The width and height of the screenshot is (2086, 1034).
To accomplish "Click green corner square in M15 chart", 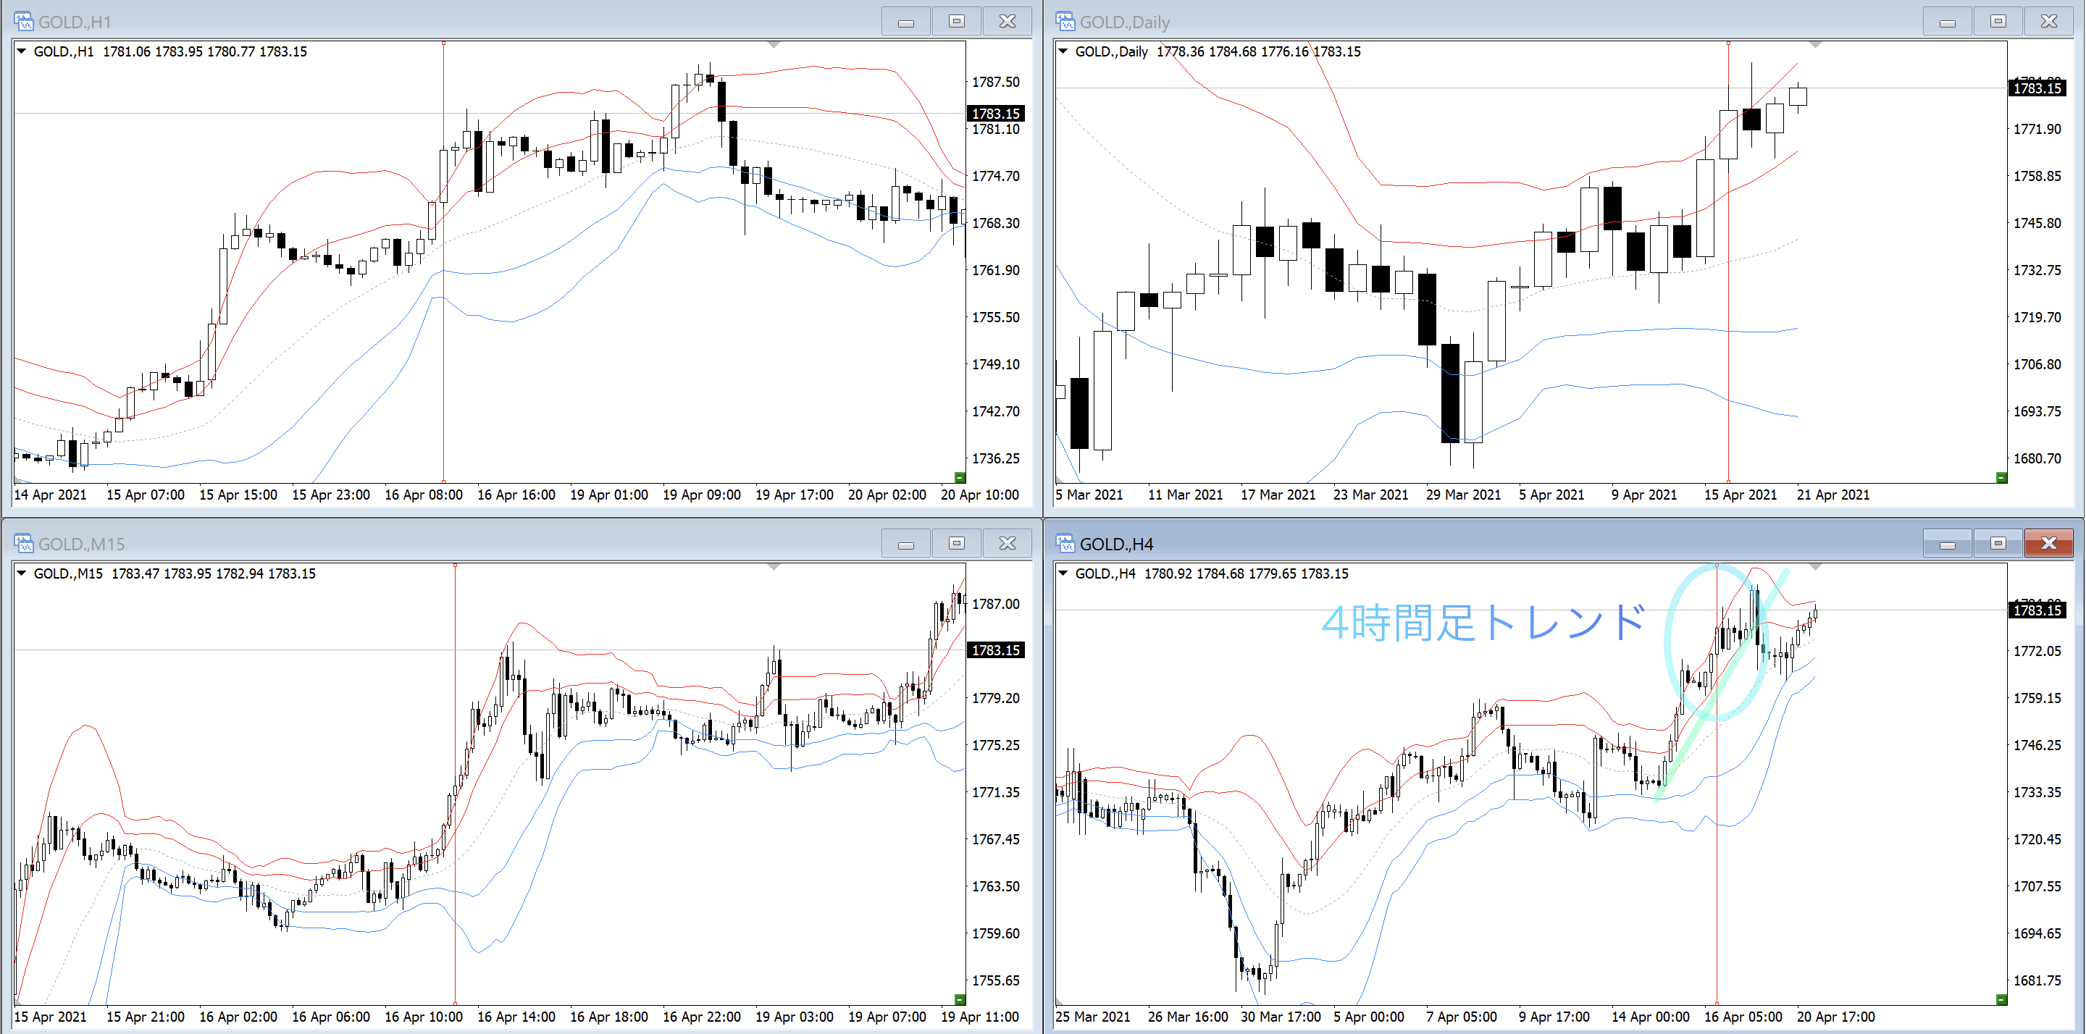I will point(960,999).
